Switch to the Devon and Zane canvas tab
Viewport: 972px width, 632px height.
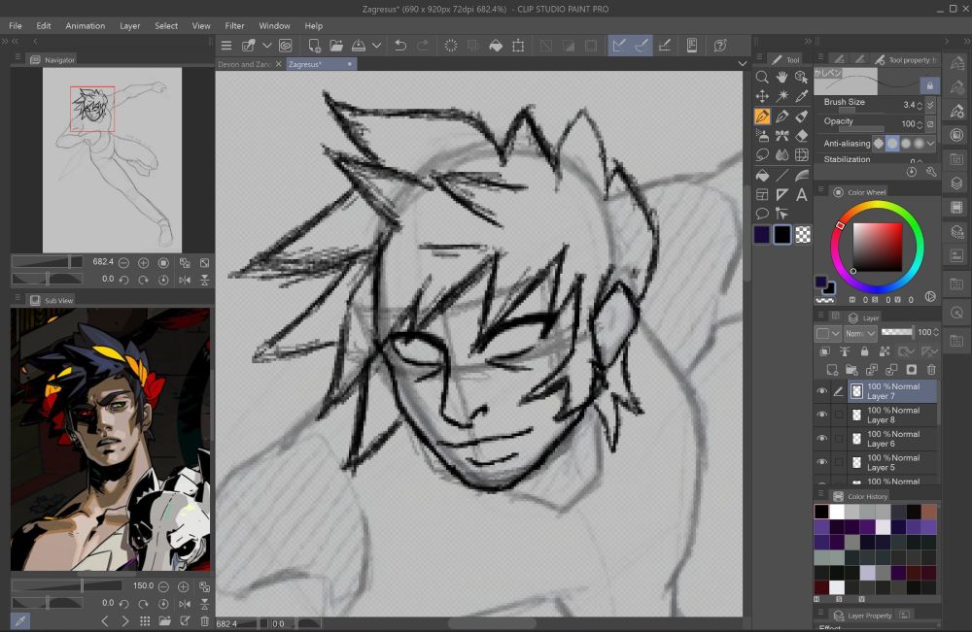[243, 64]
